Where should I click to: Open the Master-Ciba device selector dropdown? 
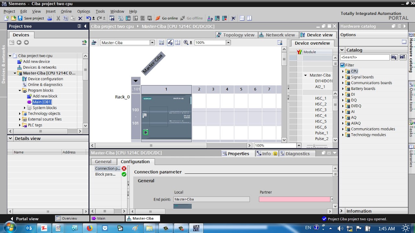[x=152, y=42]
